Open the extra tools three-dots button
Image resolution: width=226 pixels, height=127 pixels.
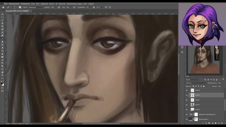click(2, 78)
